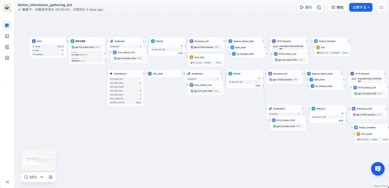Select the JinaReader node title
389x188 pixels.
pos(119,41)
